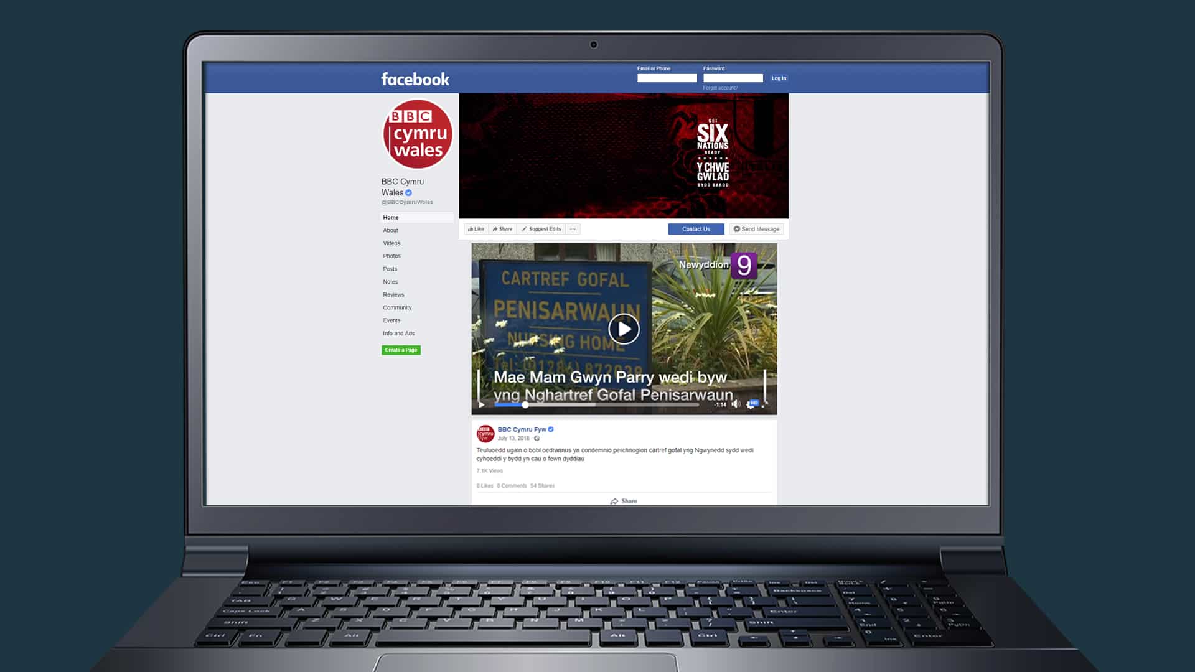Select the Home tab in left sidebar

391,217
